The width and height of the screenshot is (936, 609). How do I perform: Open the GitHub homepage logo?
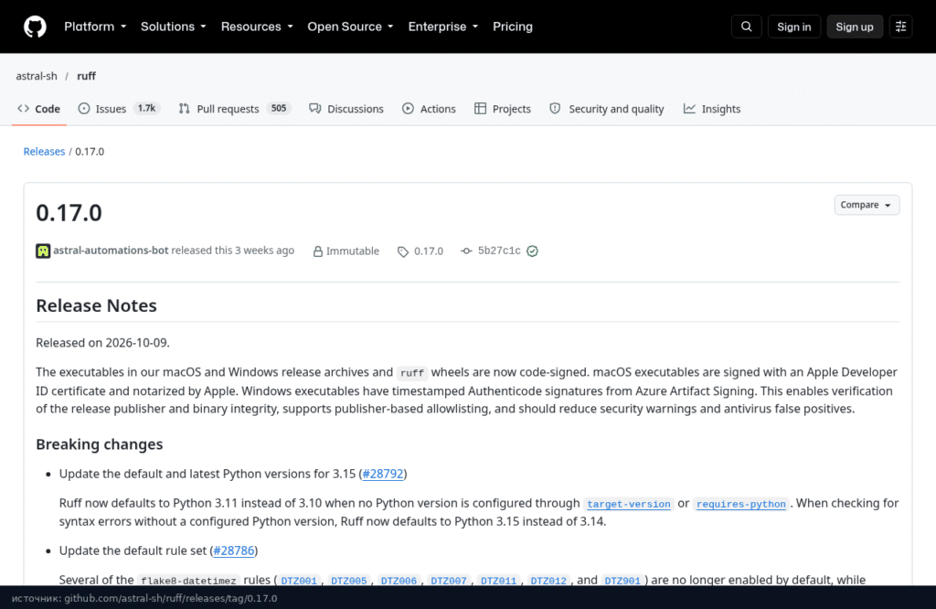click(35, 27)
